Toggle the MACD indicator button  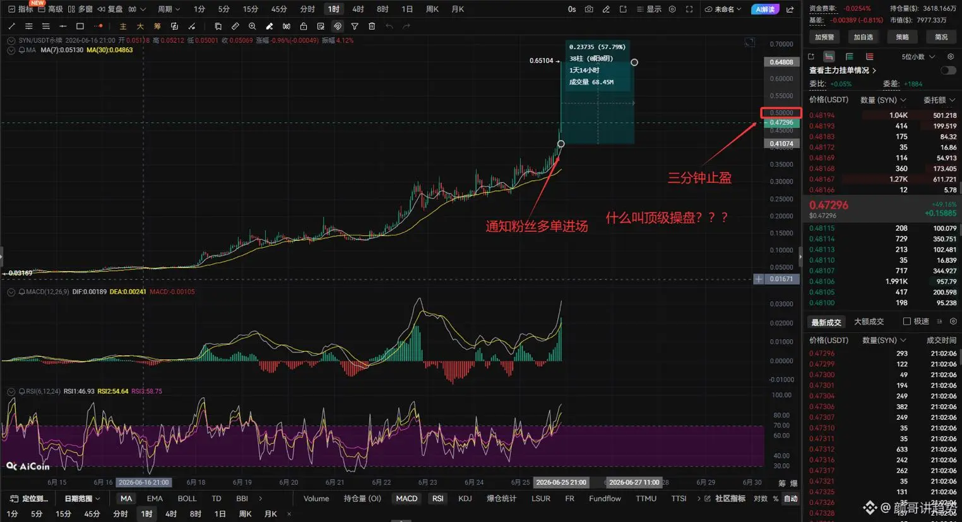pyautogui.click(x=407, y=499)
